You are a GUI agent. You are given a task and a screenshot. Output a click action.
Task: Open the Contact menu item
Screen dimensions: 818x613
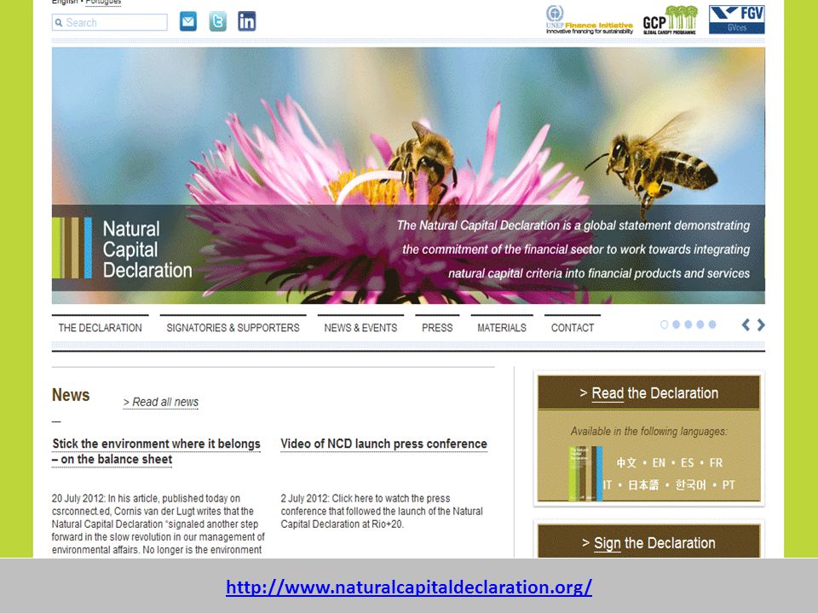[573, 327]
